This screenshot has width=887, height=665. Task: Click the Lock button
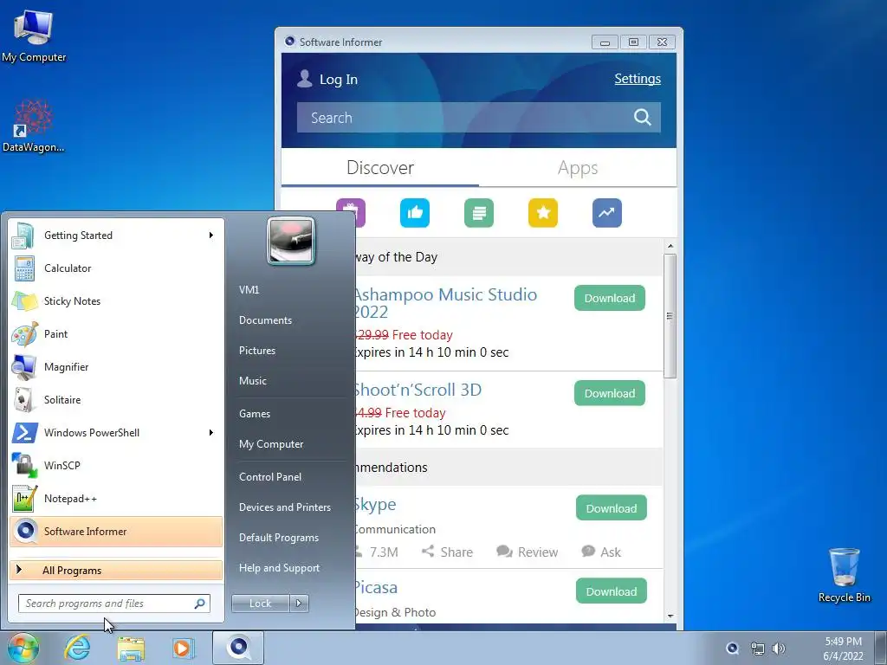click(260, 604)
